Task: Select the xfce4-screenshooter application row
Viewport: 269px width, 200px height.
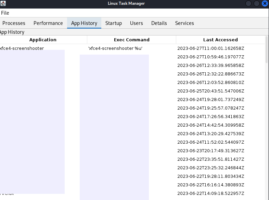Action: tap(22, 48)
